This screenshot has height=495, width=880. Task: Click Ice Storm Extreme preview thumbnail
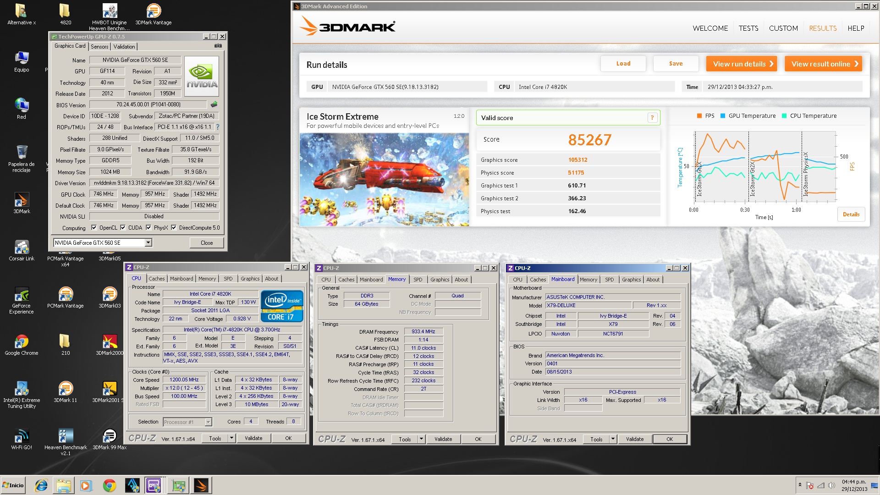tap(384, 180)
